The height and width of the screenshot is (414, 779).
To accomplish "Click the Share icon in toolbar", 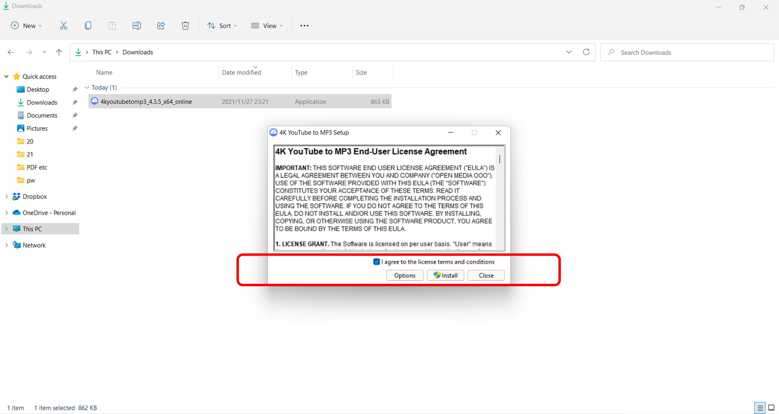I will click(x=161, y=26).
